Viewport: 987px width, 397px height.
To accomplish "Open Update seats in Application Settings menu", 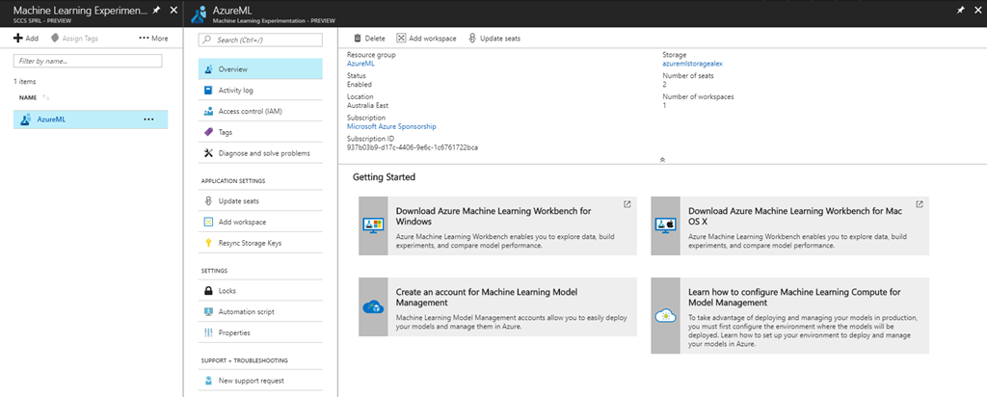I will point(260,200).
